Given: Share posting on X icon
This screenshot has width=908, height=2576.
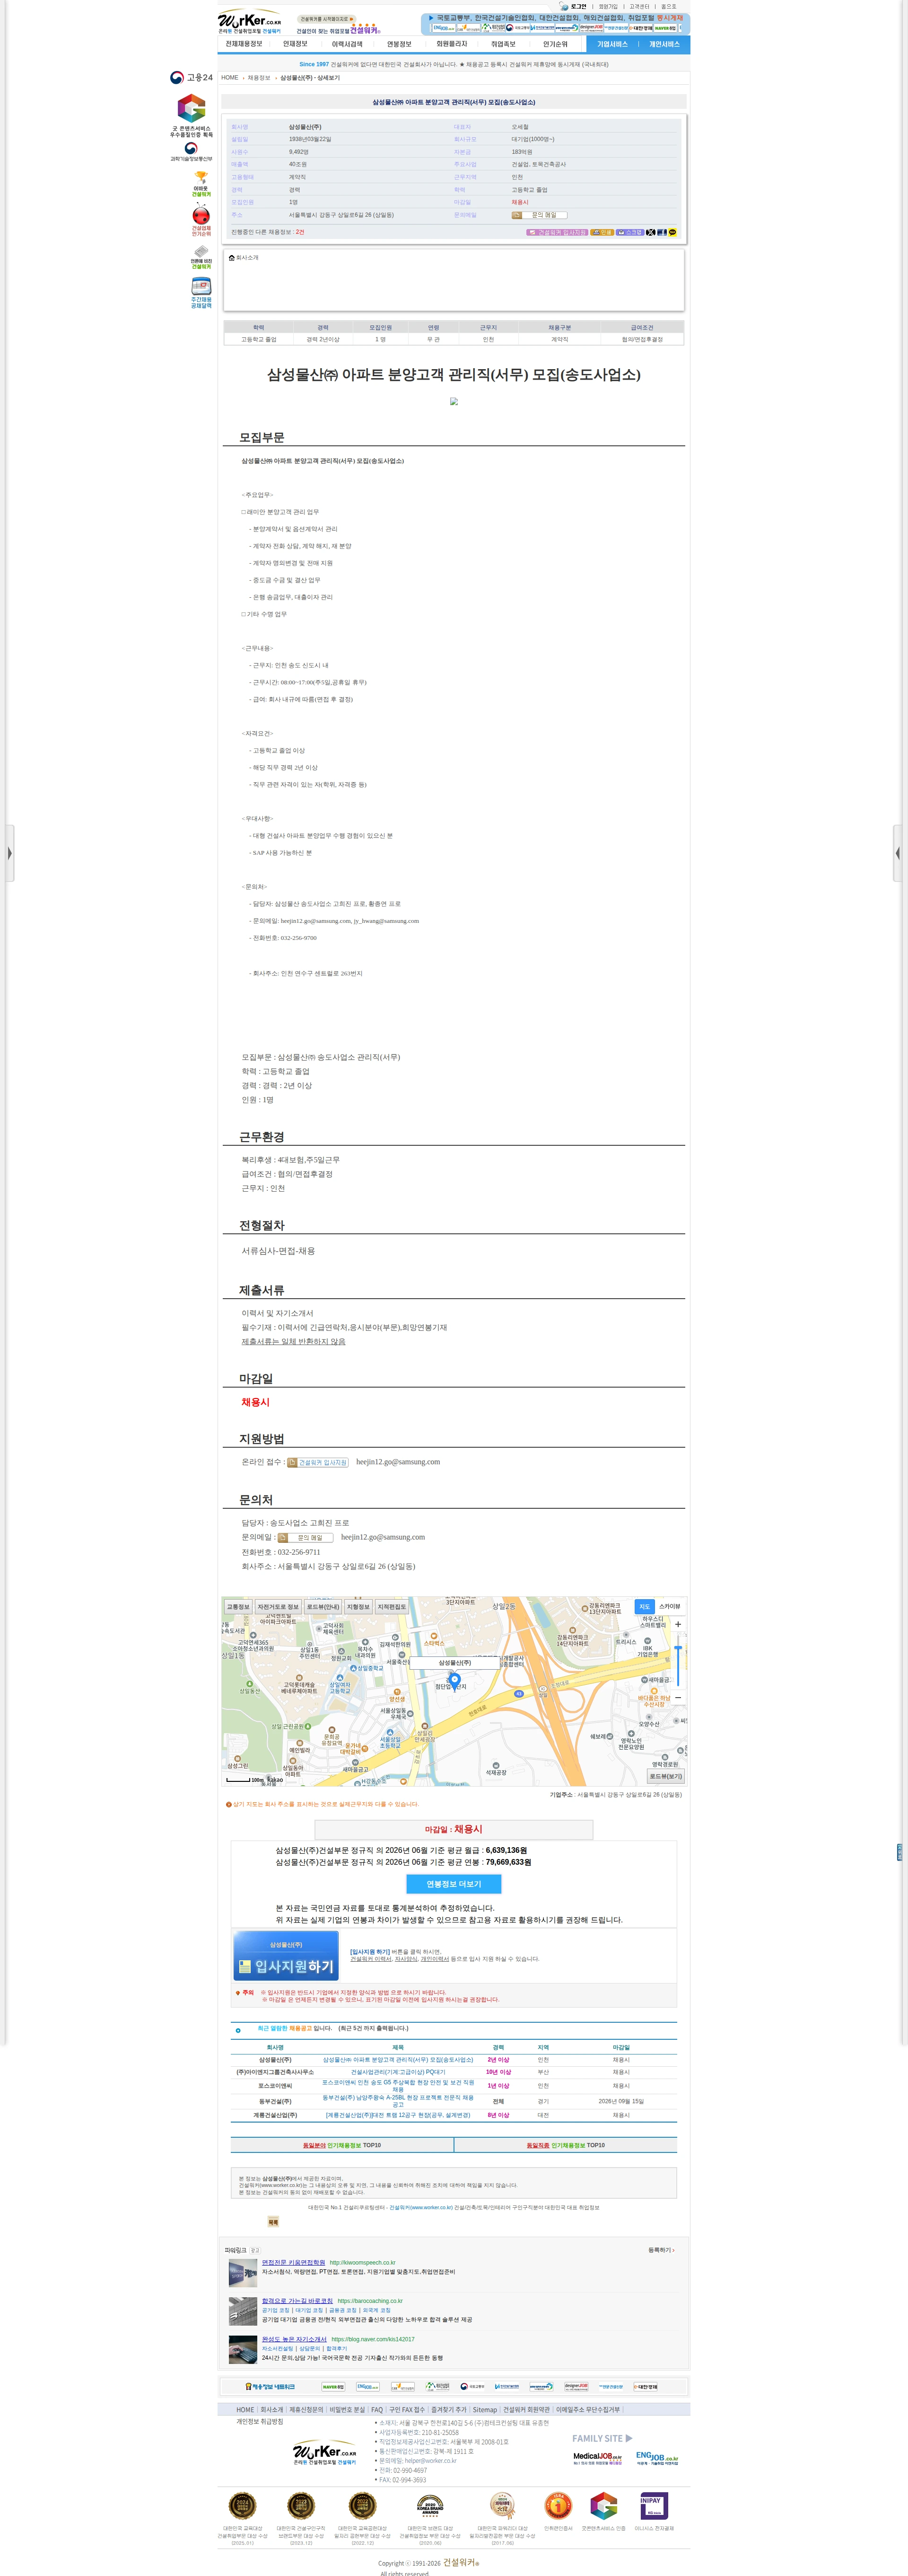Looking at the screenshot, I should [x=650, y=232].
